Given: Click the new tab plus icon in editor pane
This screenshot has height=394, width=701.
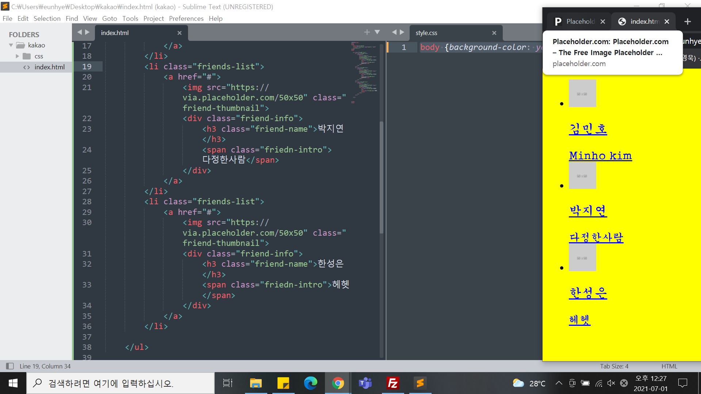Looking at the screenshot, I should (x=367, y=32).
